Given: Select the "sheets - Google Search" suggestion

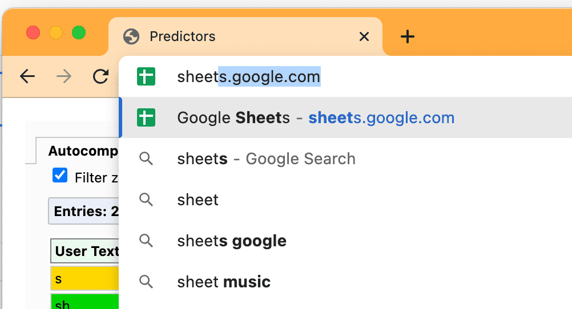Looking at the screenshot, I should point(266,159).
